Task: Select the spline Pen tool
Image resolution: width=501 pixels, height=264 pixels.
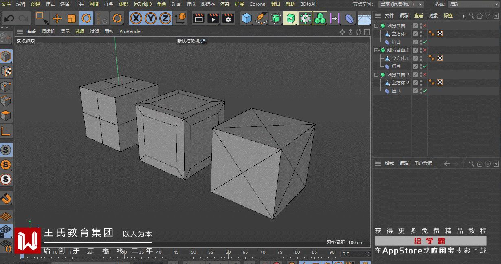Action: tap(261, 19)
